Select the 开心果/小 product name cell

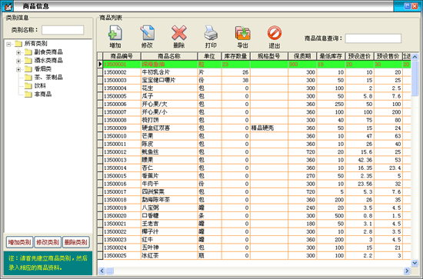169,112
